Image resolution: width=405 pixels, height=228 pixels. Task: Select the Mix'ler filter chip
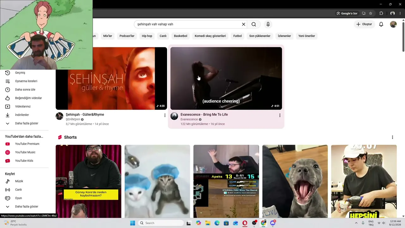108,36
